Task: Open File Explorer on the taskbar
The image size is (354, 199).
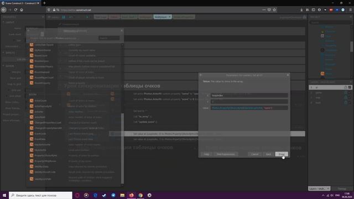Action: click(122, 195)
